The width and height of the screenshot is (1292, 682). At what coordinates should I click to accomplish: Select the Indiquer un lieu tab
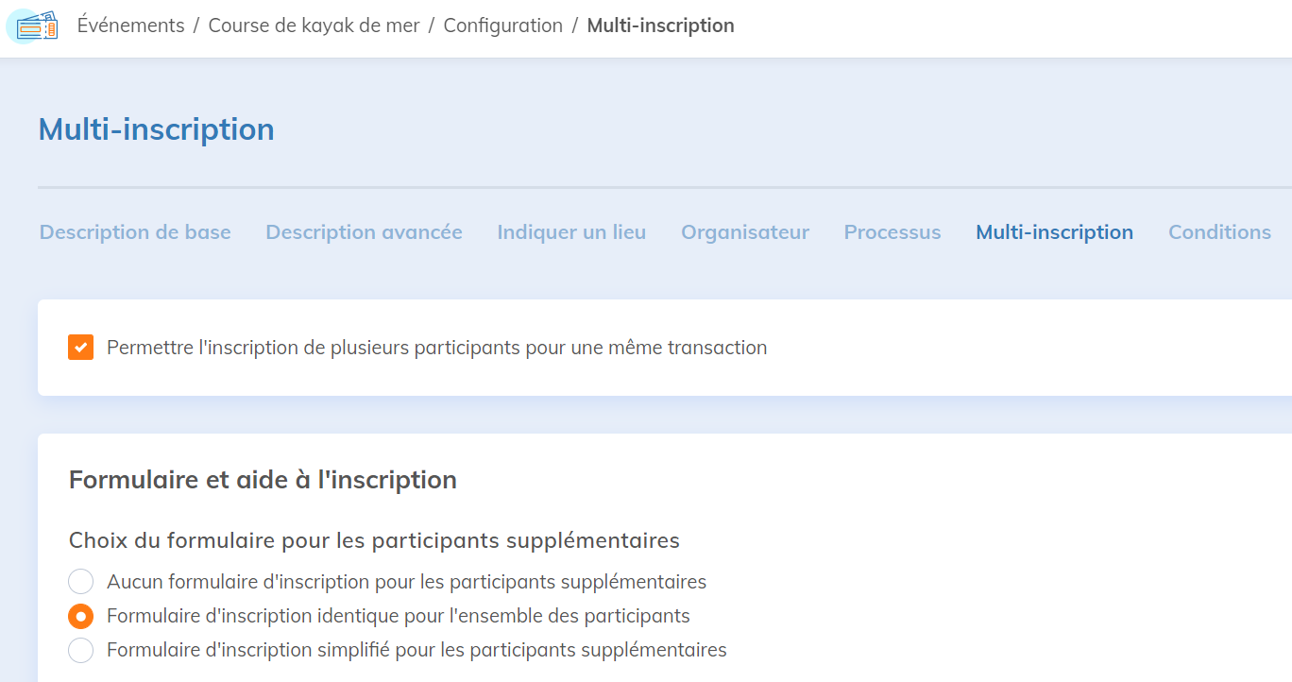pyautogui.click(x=571, y=232)
